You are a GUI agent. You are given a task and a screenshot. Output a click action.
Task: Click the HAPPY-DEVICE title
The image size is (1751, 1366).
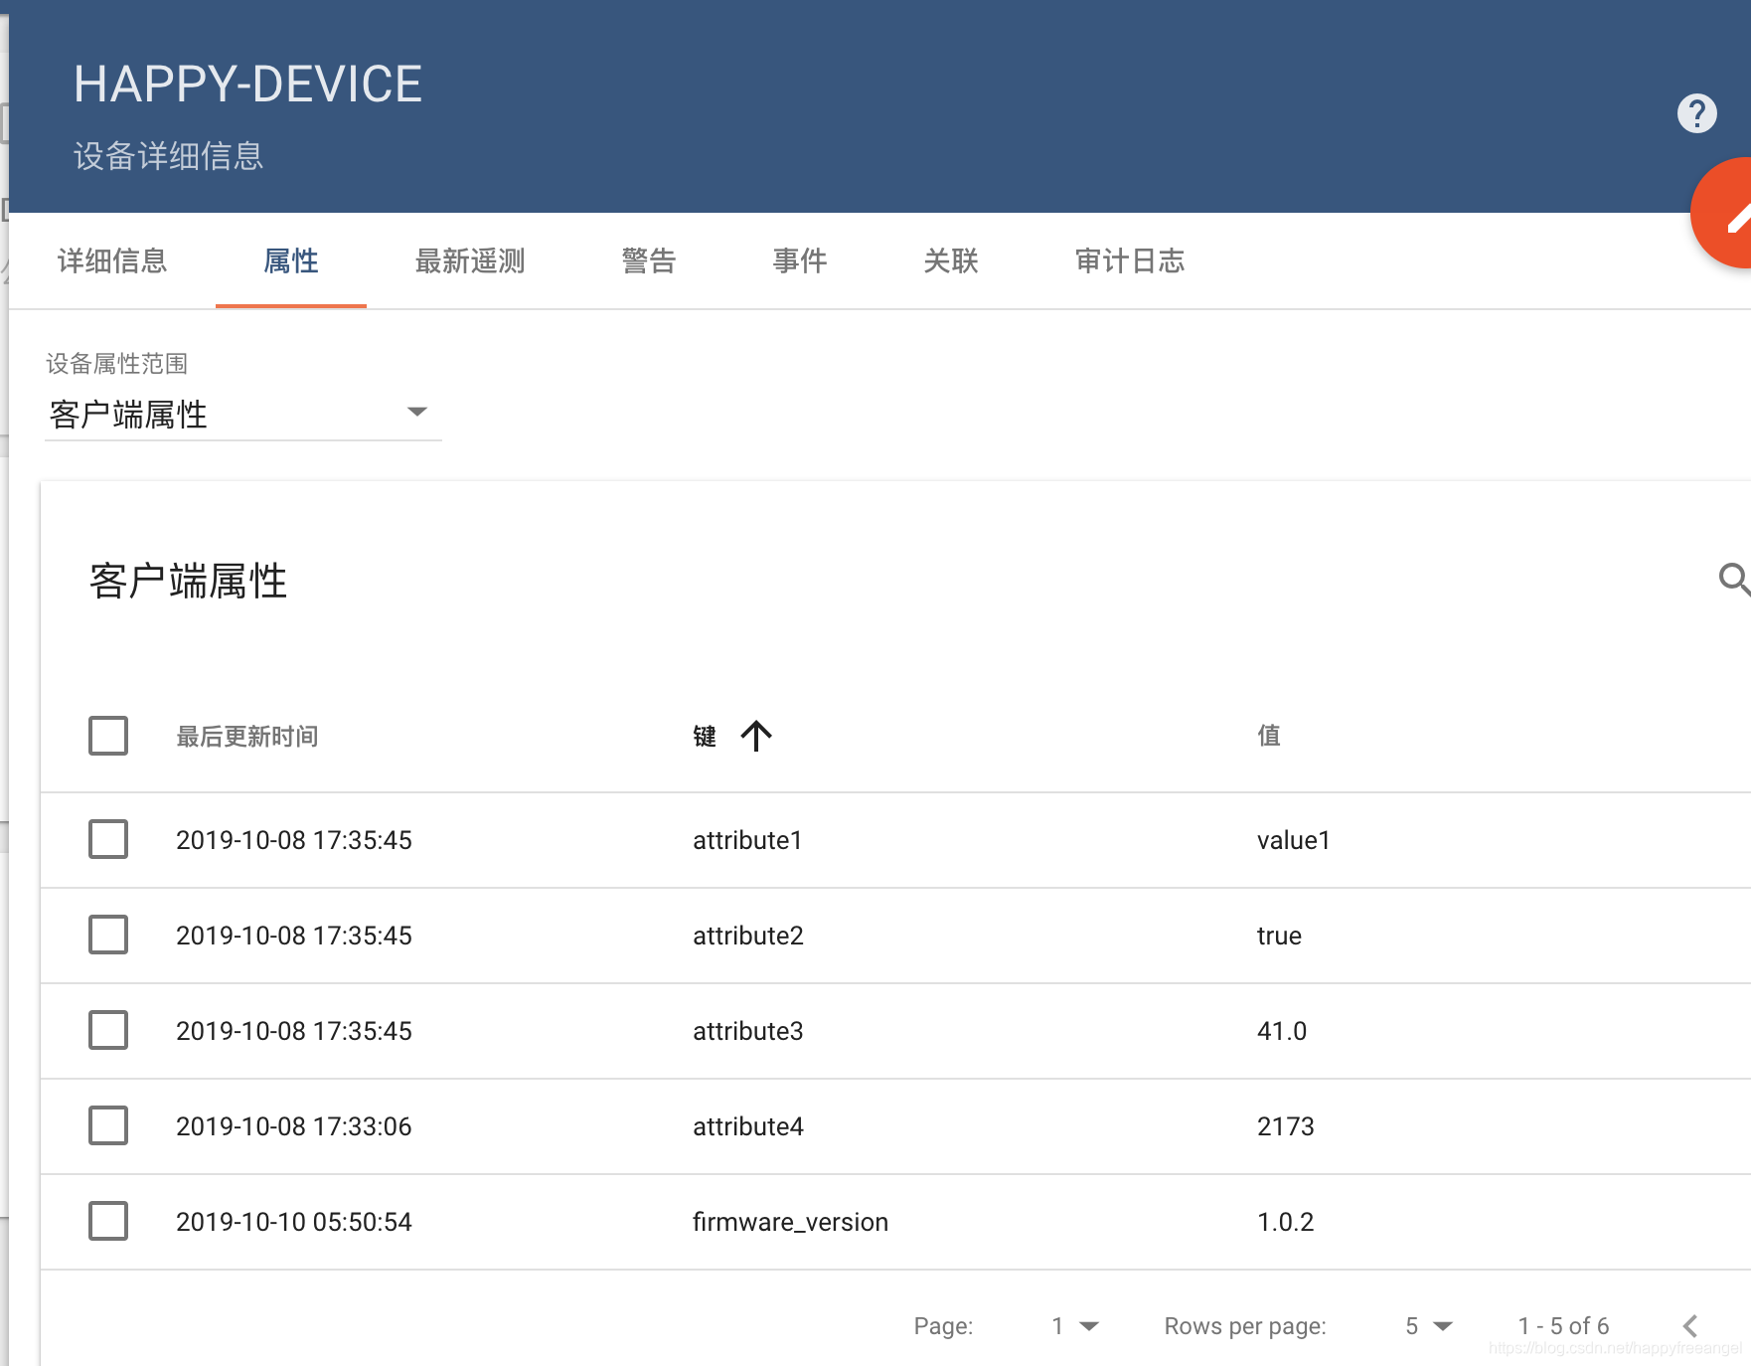247,84
